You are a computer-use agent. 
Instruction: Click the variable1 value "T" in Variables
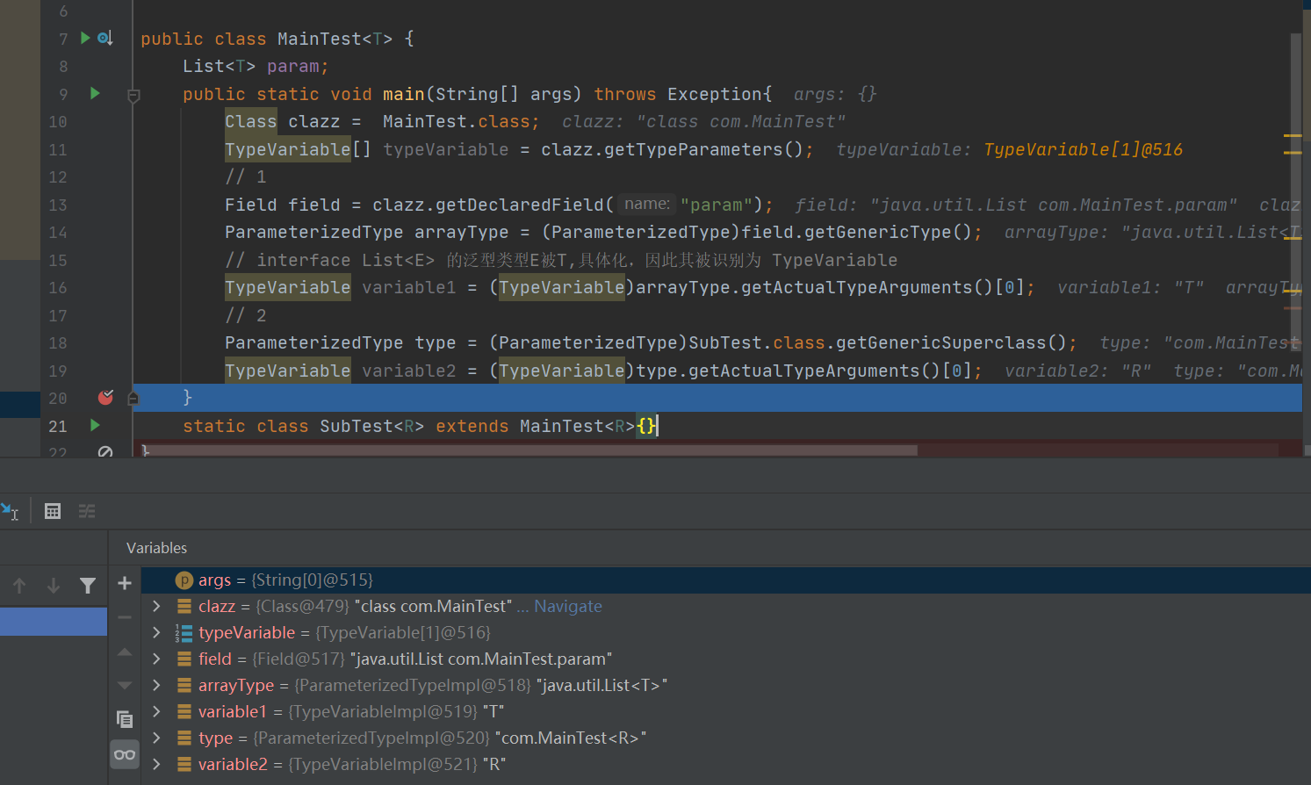(493, 712)
